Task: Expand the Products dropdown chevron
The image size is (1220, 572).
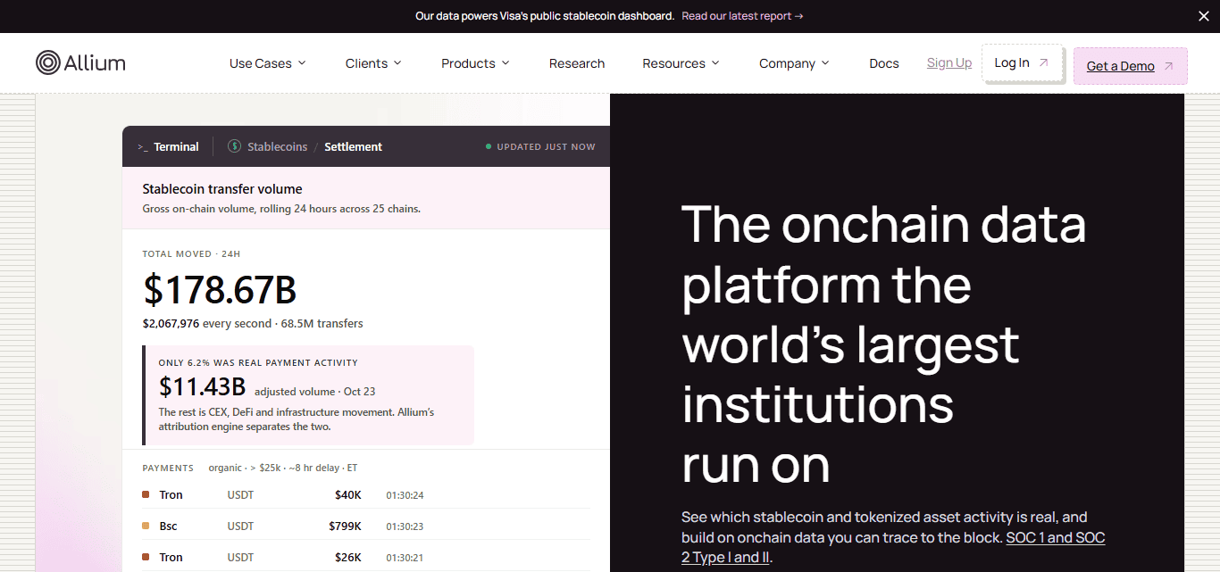Action: click(x=506, y=62)
